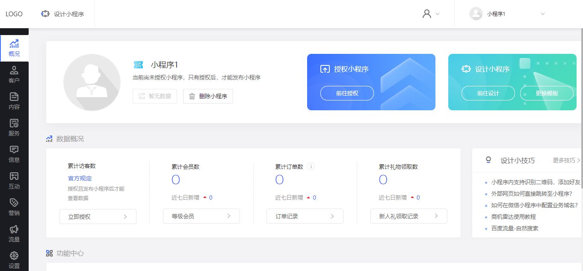The width and height of the screenshot is (583, 271).
Task: Open tip 外部网页如何直接跳转至小程序
Action: point(532,194)
